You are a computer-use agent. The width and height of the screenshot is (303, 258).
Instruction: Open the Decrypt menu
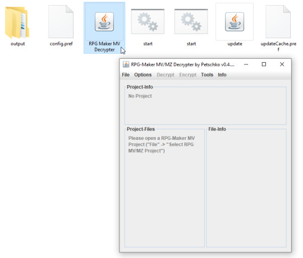tap(166, 75)
